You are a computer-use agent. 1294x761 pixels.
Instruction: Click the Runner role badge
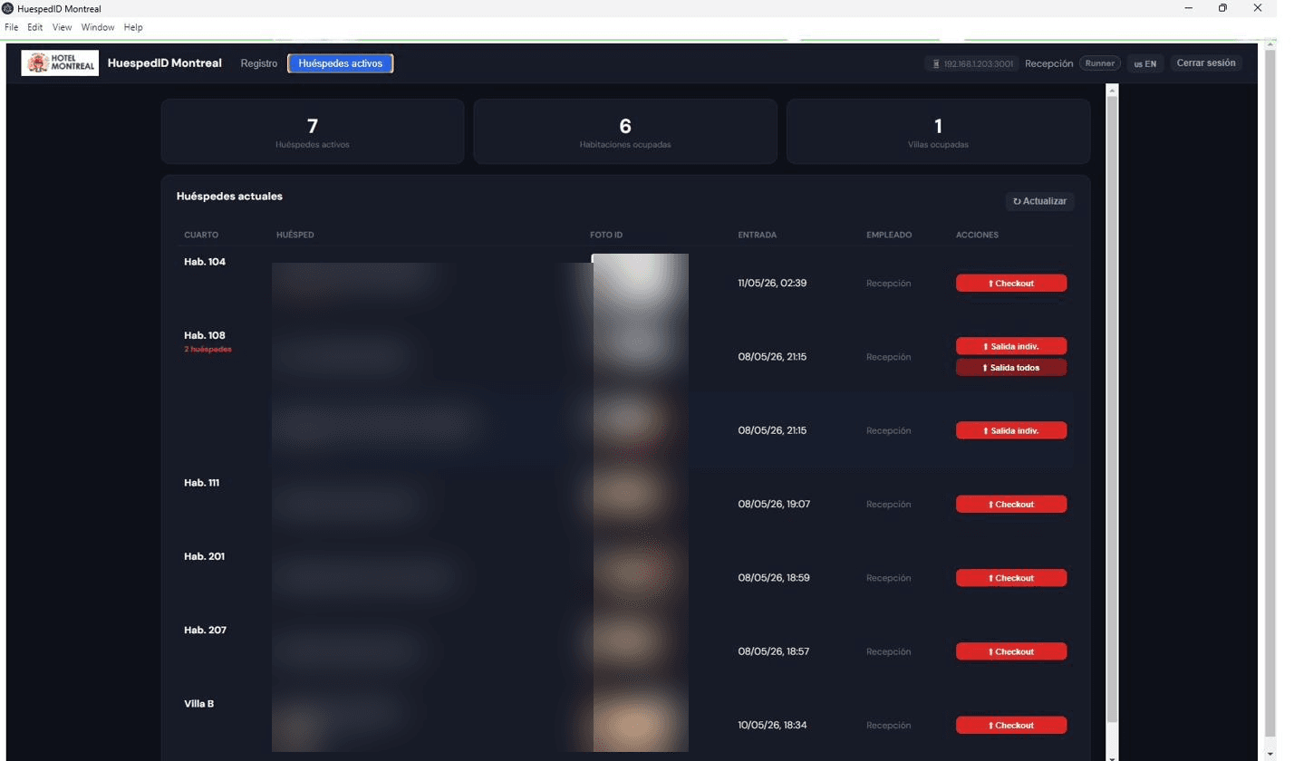[1100, 63]
